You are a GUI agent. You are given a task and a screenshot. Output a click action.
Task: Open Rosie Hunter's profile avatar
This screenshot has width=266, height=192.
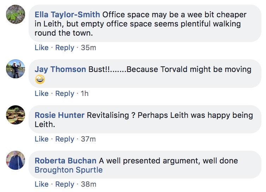[x=16, y=115]
